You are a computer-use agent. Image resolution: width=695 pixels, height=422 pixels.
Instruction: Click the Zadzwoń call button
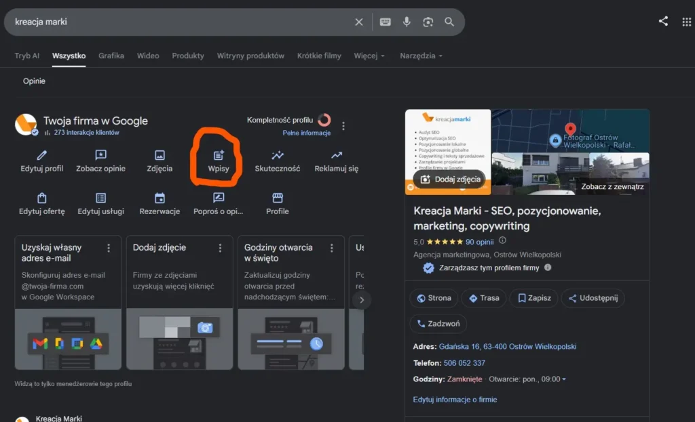tap(438, 324)
